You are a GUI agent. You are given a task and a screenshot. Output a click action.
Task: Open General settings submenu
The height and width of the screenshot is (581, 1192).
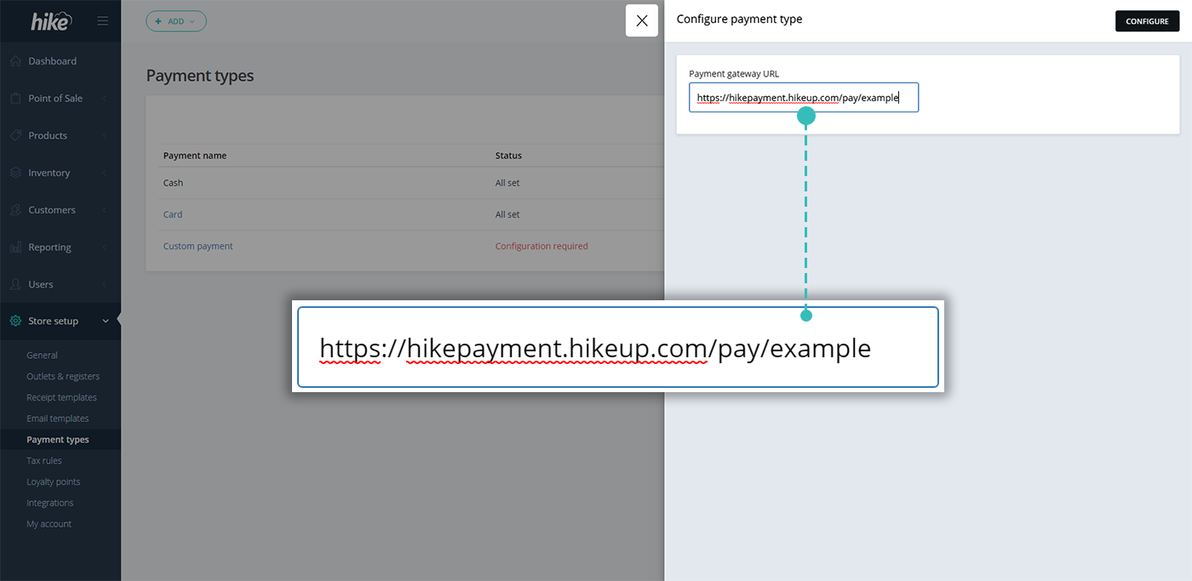pyautogui.click(x=42, y=356)
